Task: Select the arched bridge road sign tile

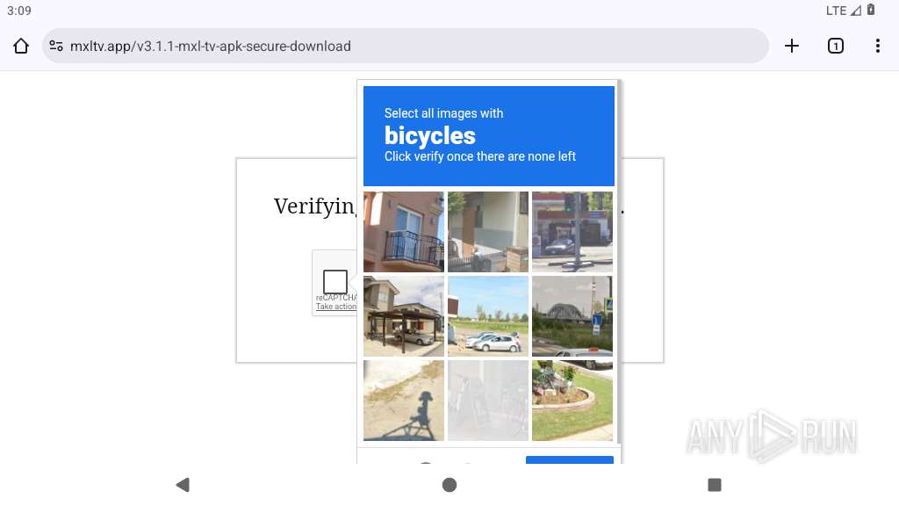Action: click(x=572, y=316)
